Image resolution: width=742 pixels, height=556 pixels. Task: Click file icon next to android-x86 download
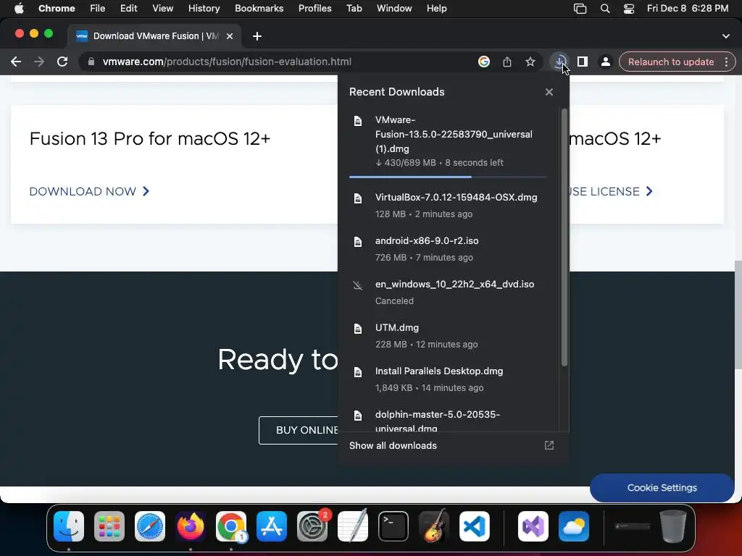click(358, 242)
